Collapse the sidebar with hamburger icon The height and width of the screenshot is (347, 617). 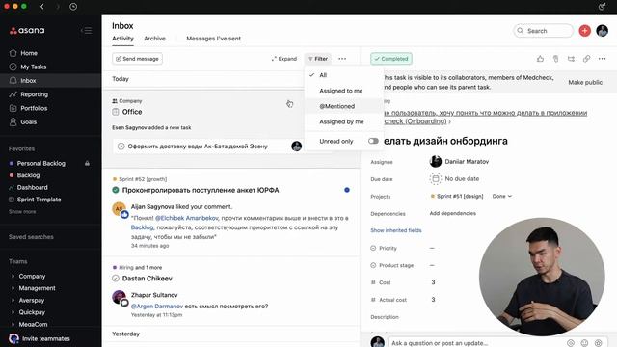[x=86, y=30]
